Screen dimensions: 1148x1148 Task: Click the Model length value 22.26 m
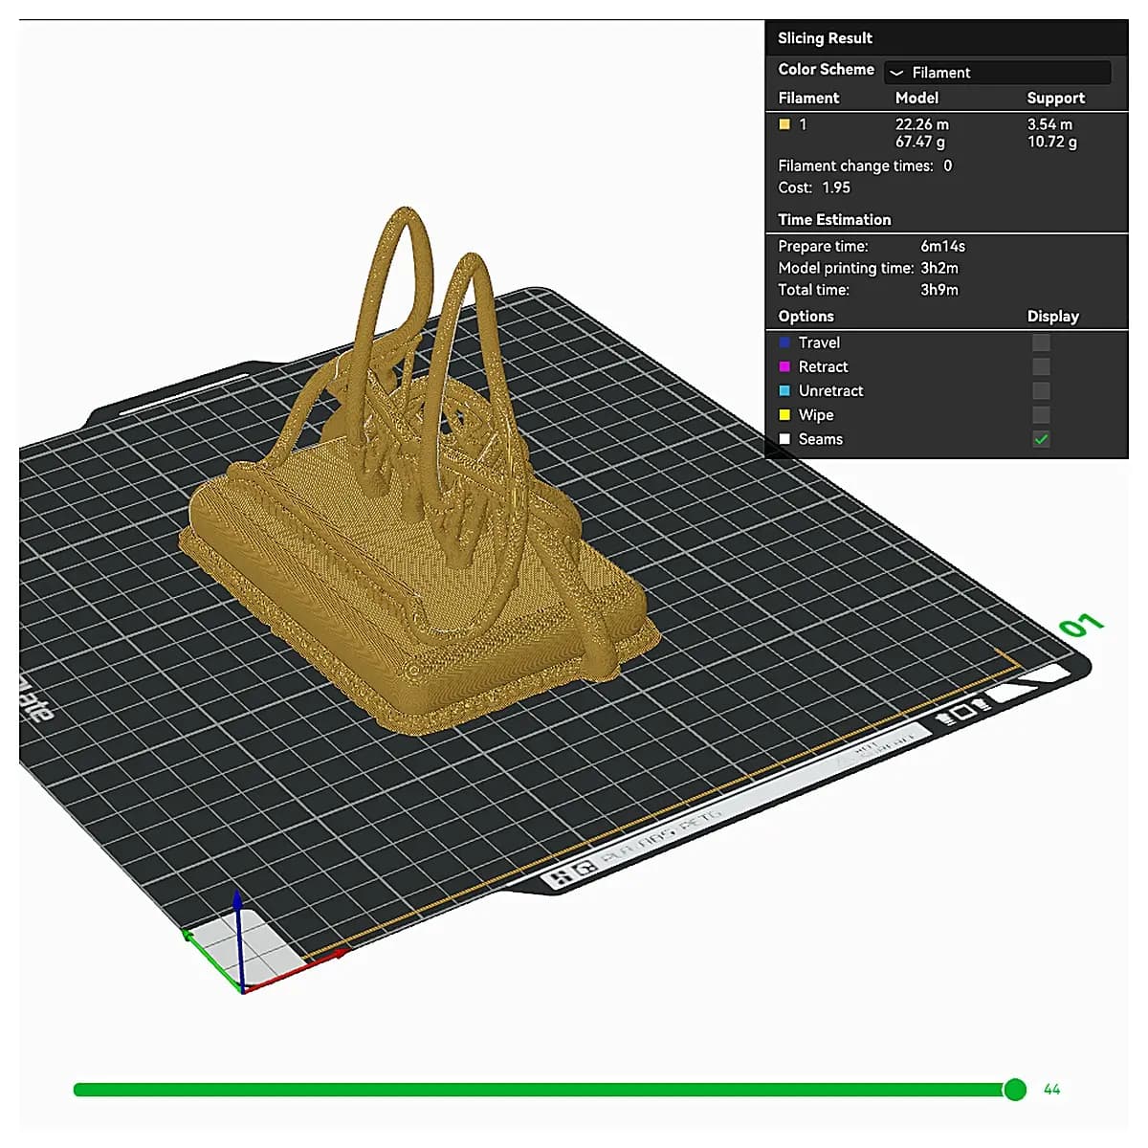pos(922,124)
